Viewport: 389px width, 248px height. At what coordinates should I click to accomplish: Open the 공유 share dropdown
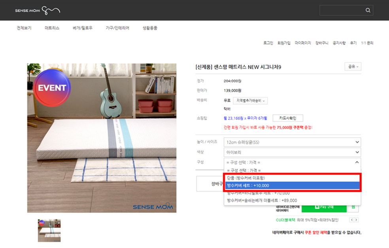[353, 66]
